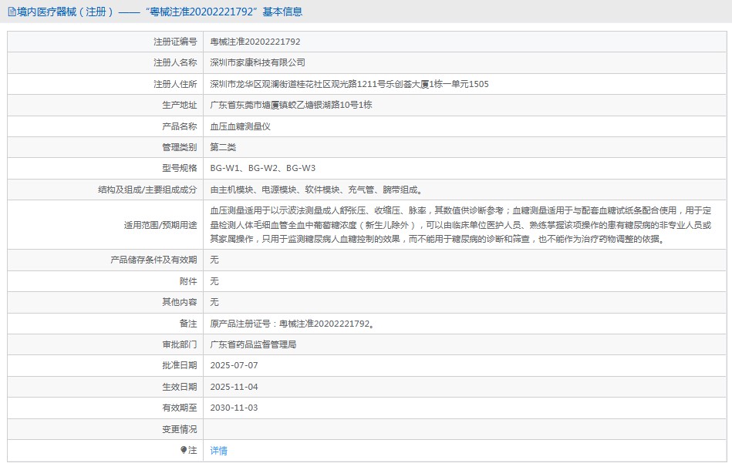Select 无 value in 其他内容 row
The image size is (732, 470).
(214, 302)
